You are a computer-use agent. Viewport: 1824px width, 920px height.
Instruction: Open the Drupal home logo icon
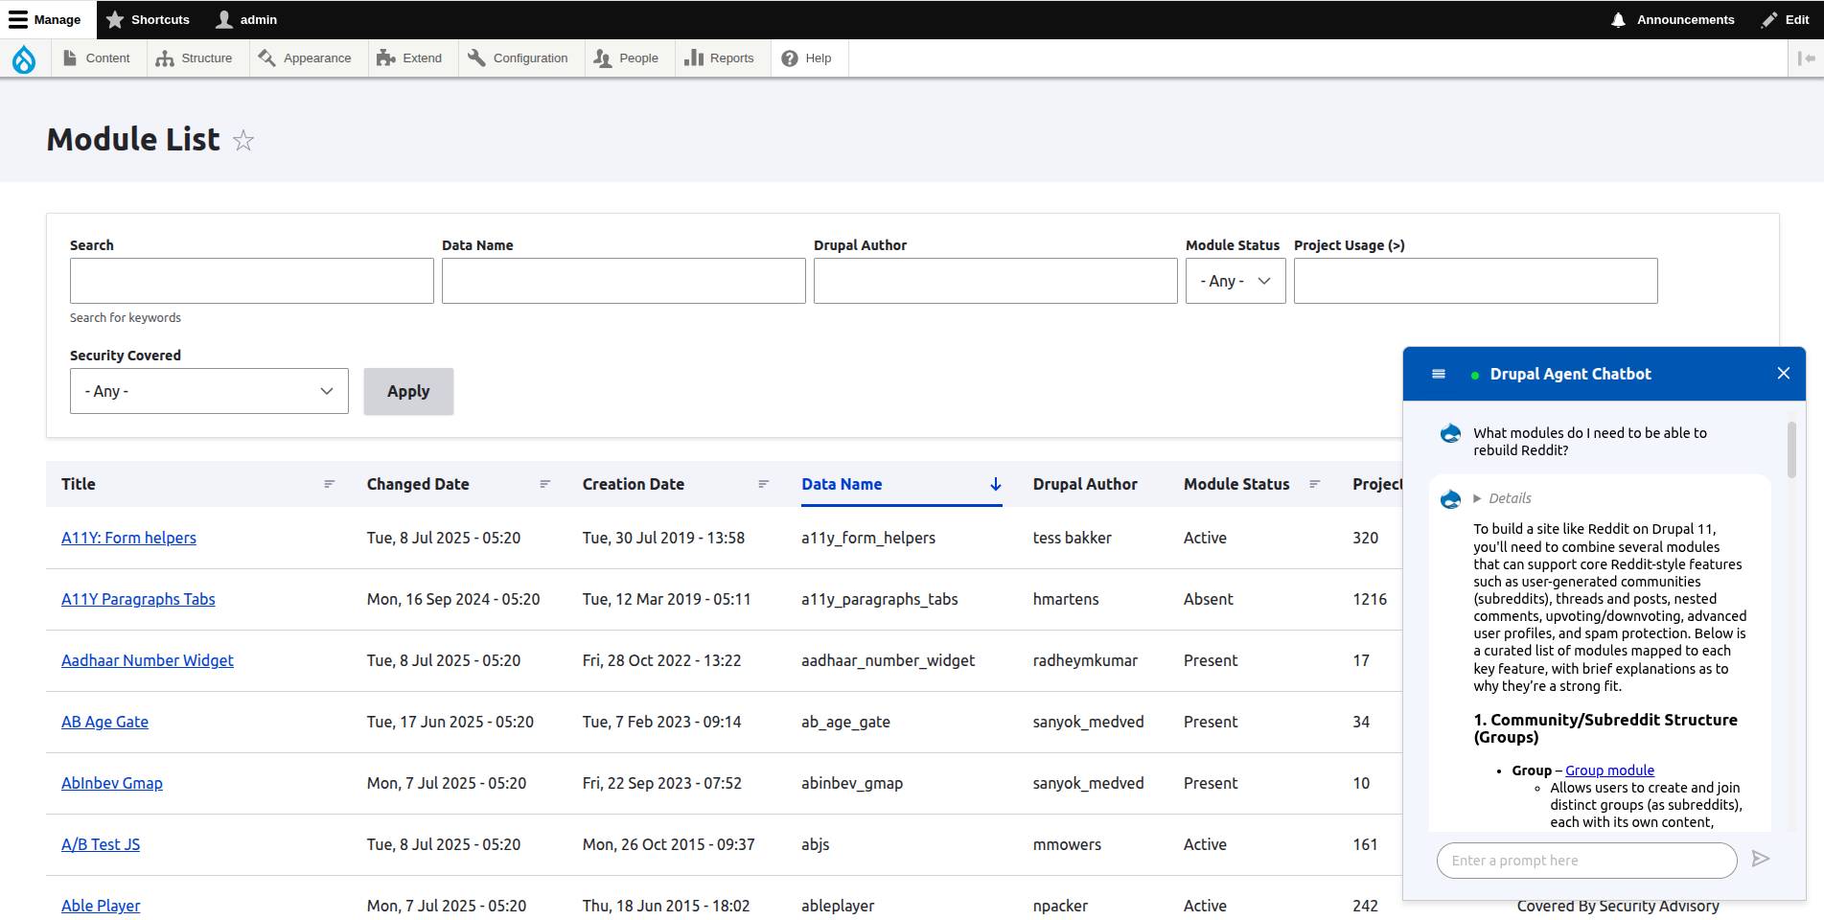coord(24,58)
